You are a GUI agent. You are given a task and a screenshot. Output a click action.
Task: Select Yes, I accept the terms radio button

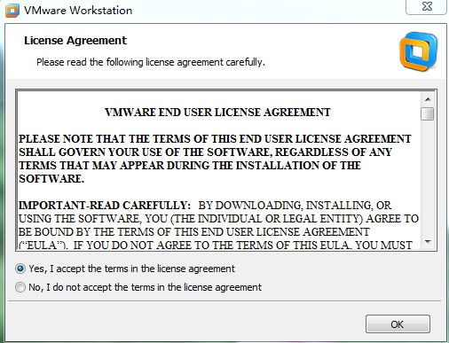pyautogui.click(x=20, y=269)
